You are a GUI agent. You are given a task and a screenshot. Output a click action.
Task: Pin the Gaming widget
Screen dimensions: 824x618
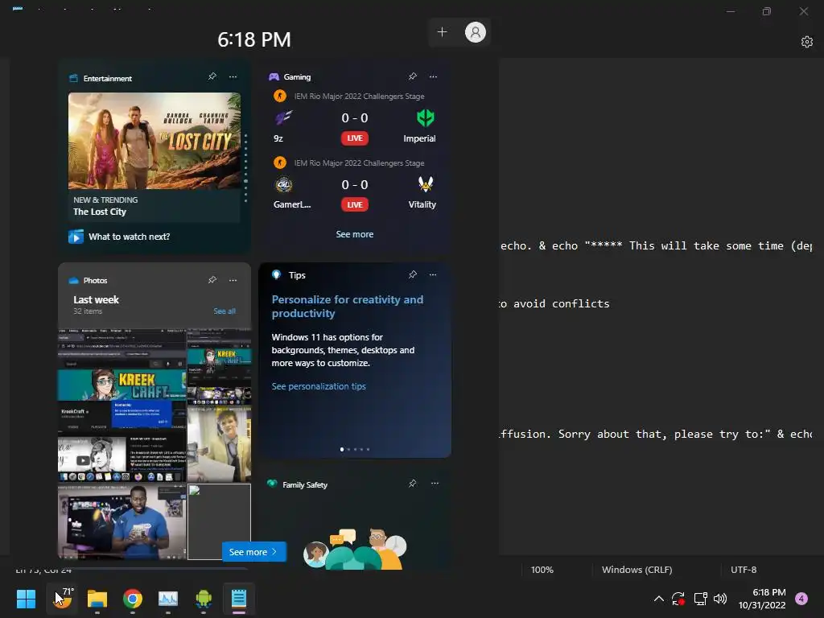413,76
